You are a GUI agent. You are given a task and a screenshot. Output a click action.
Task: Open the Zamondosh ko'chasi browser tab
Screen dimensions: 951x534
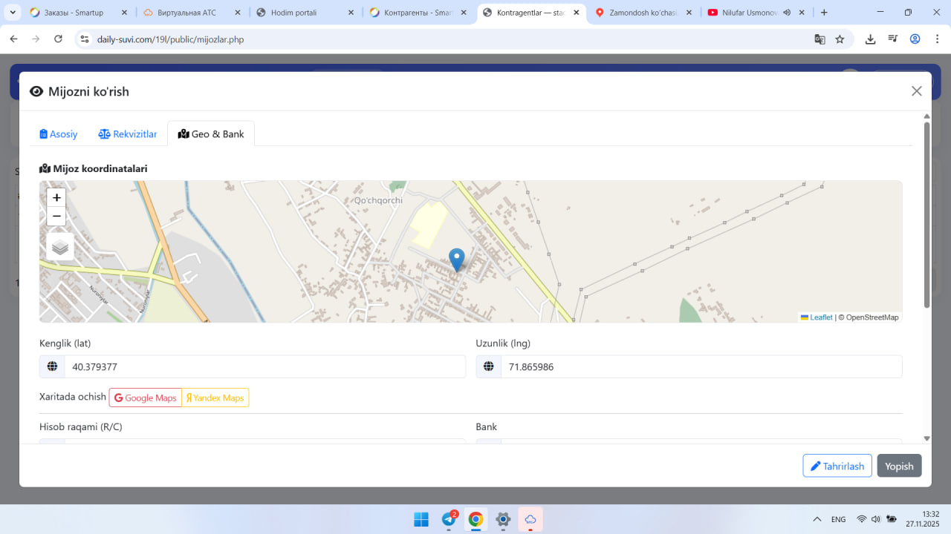tap(643, 13)
